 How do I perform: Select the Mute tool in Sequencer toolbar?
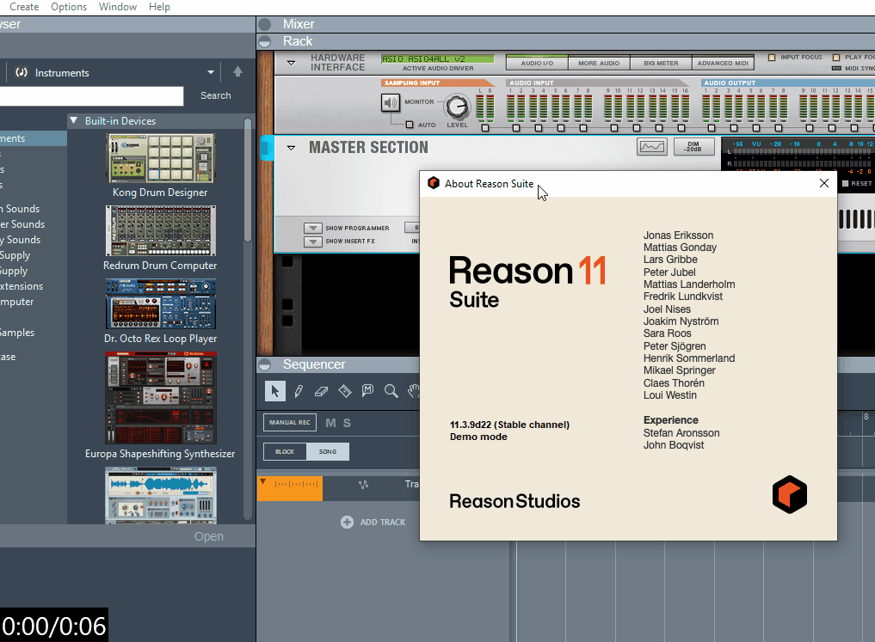coord(367,391)
